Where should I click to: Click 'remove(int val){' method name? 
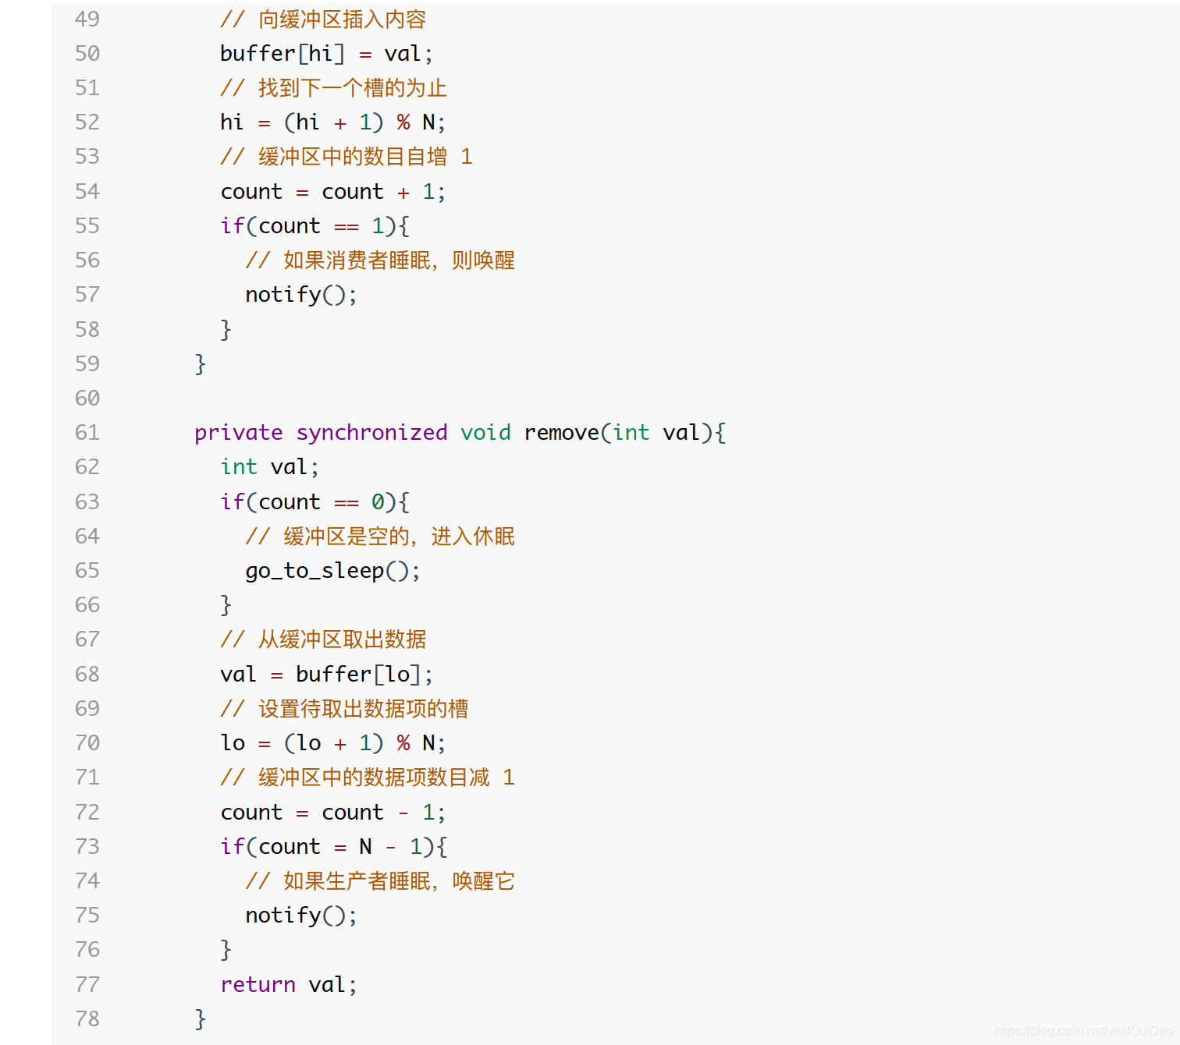click(625, 432)
